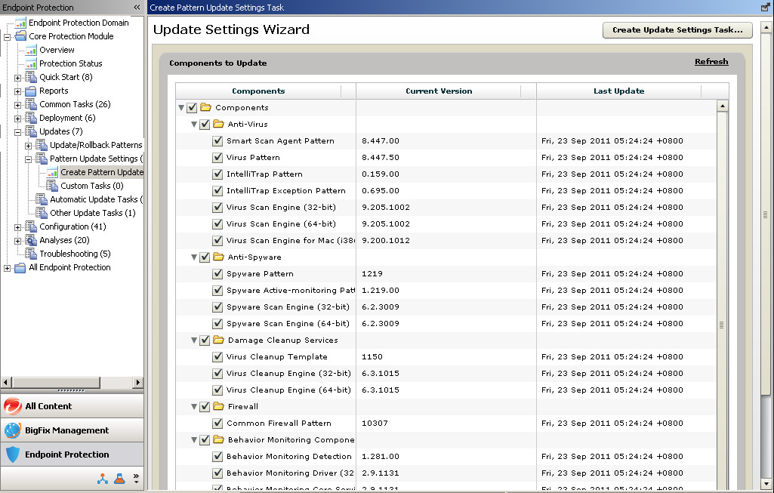Click the main pane scroll down arrow
The height and width of the screenshot is (493, 774).
pos(766,484)
